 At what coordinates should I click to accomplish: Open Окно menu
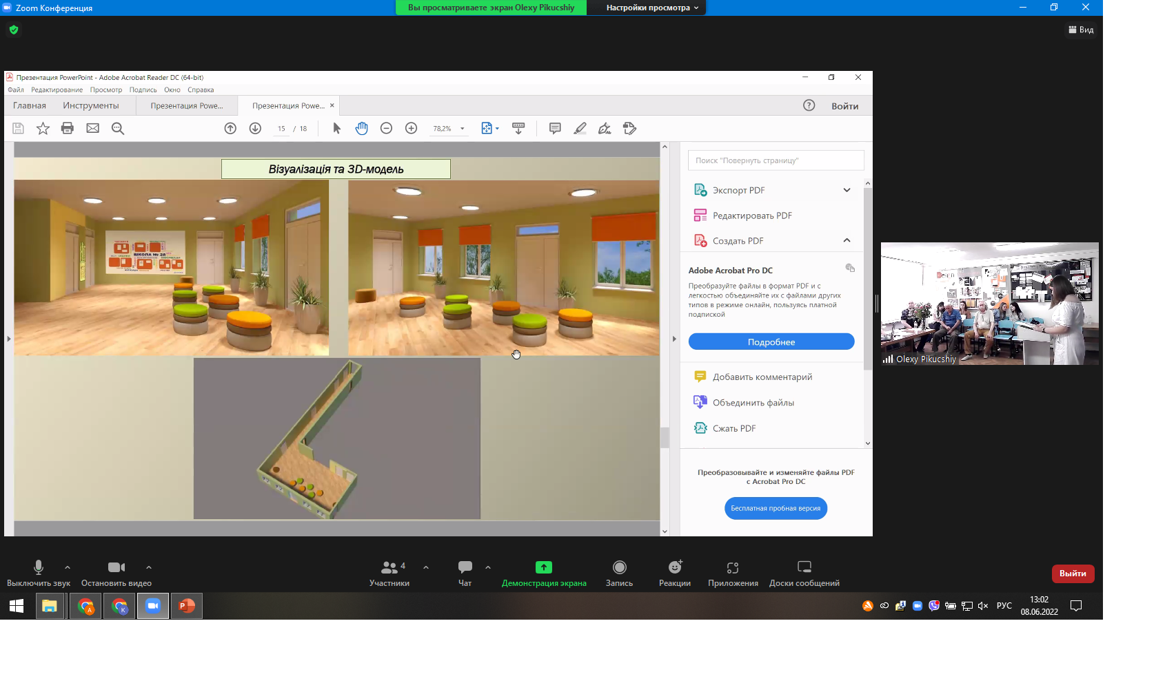[x=172, y=90]
